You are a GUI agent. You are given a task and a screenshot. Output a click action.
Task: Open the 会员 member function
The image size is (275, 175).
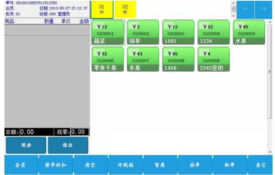(x=21, y=165)
